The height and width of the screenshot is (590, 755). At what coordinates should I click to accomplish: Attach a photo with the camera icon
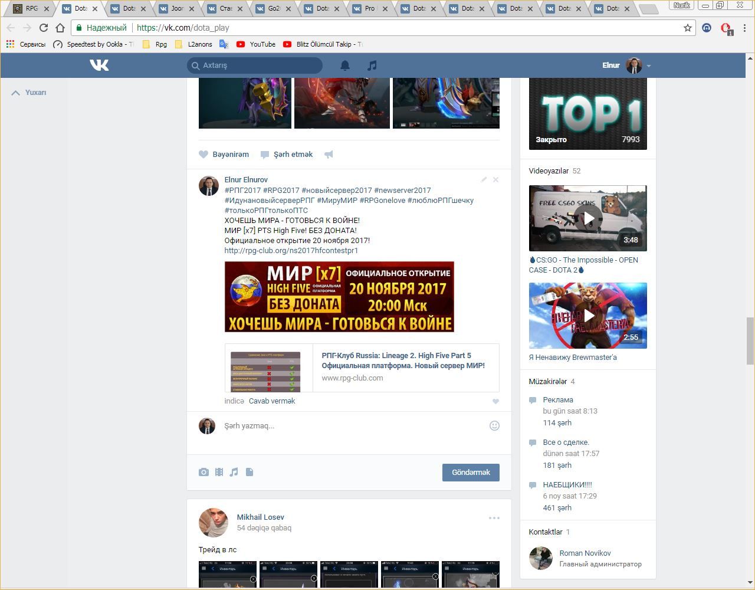click(x=203, y=472)
